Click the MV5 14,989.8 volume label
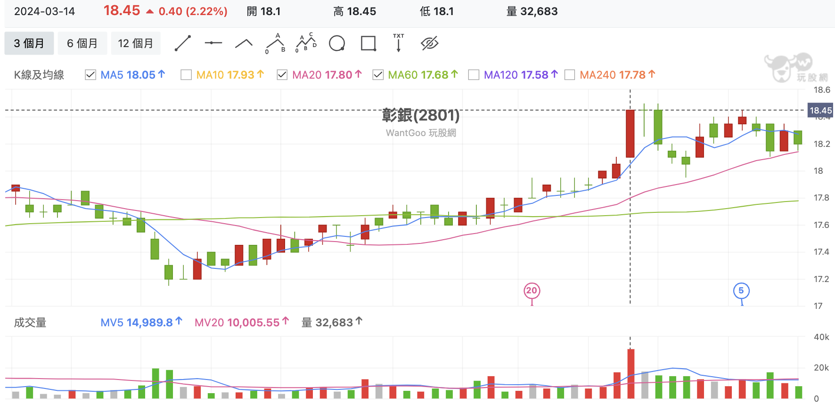The image size is (835, 404). [141, 323]
